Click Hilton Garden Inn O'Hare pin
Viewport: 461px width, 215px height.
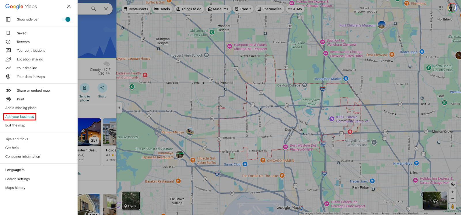tap(327, 204)
